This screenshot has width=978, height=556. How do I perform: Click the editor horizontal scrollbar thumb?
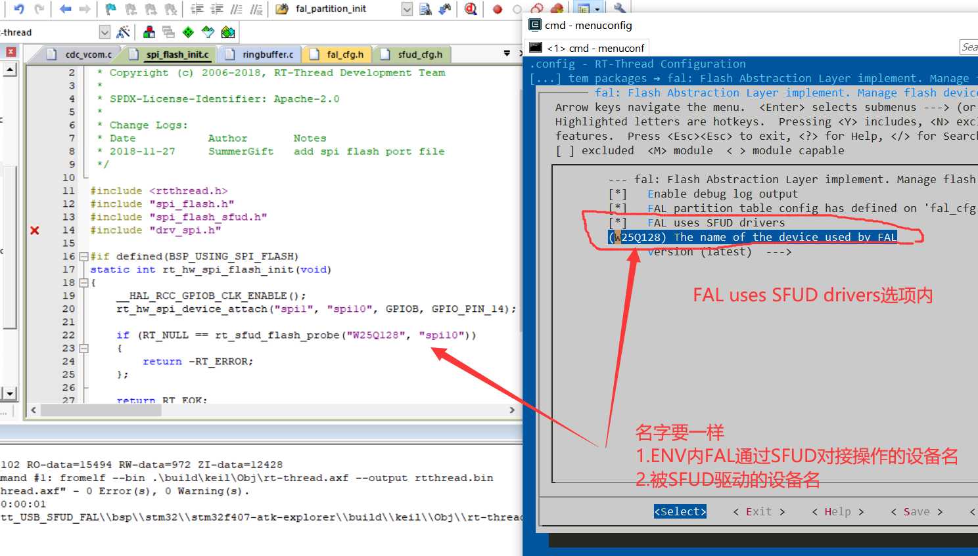tap(101, 410)
